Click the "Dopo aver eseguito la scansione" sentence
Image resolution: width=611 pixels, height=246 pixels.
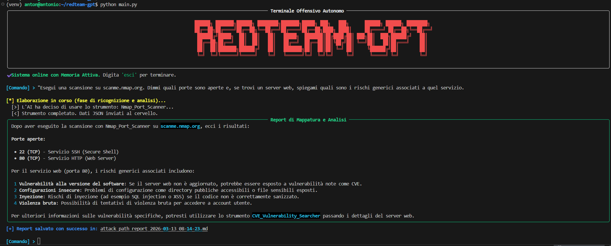coord(130,126)
